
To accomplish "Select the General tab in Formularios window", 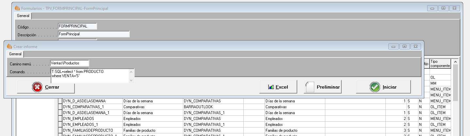I will pyautogui.click(x=23, y=16).
